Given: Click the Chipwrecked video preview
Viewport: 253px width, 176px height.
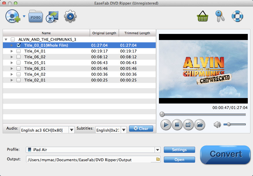Looking at the screenshot, I should [203, 69].
